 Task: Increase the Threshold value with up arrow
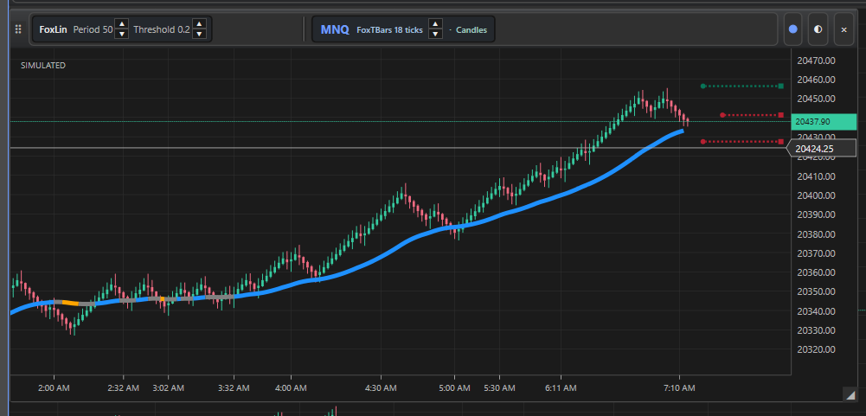200,24
